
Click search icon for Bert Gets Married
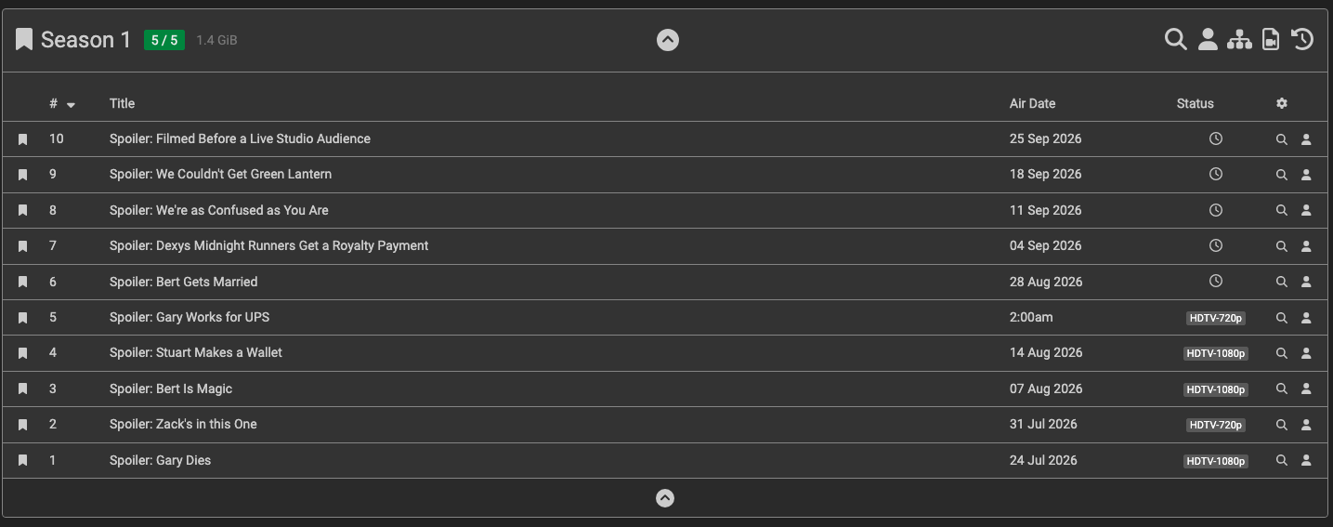pyautogui.click(x=1282, y=282)
